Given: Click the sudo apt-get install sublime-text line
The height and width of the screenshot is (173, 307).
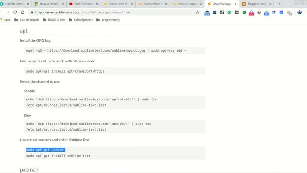Looking at the screenshot, I should [x=59, y=156].
